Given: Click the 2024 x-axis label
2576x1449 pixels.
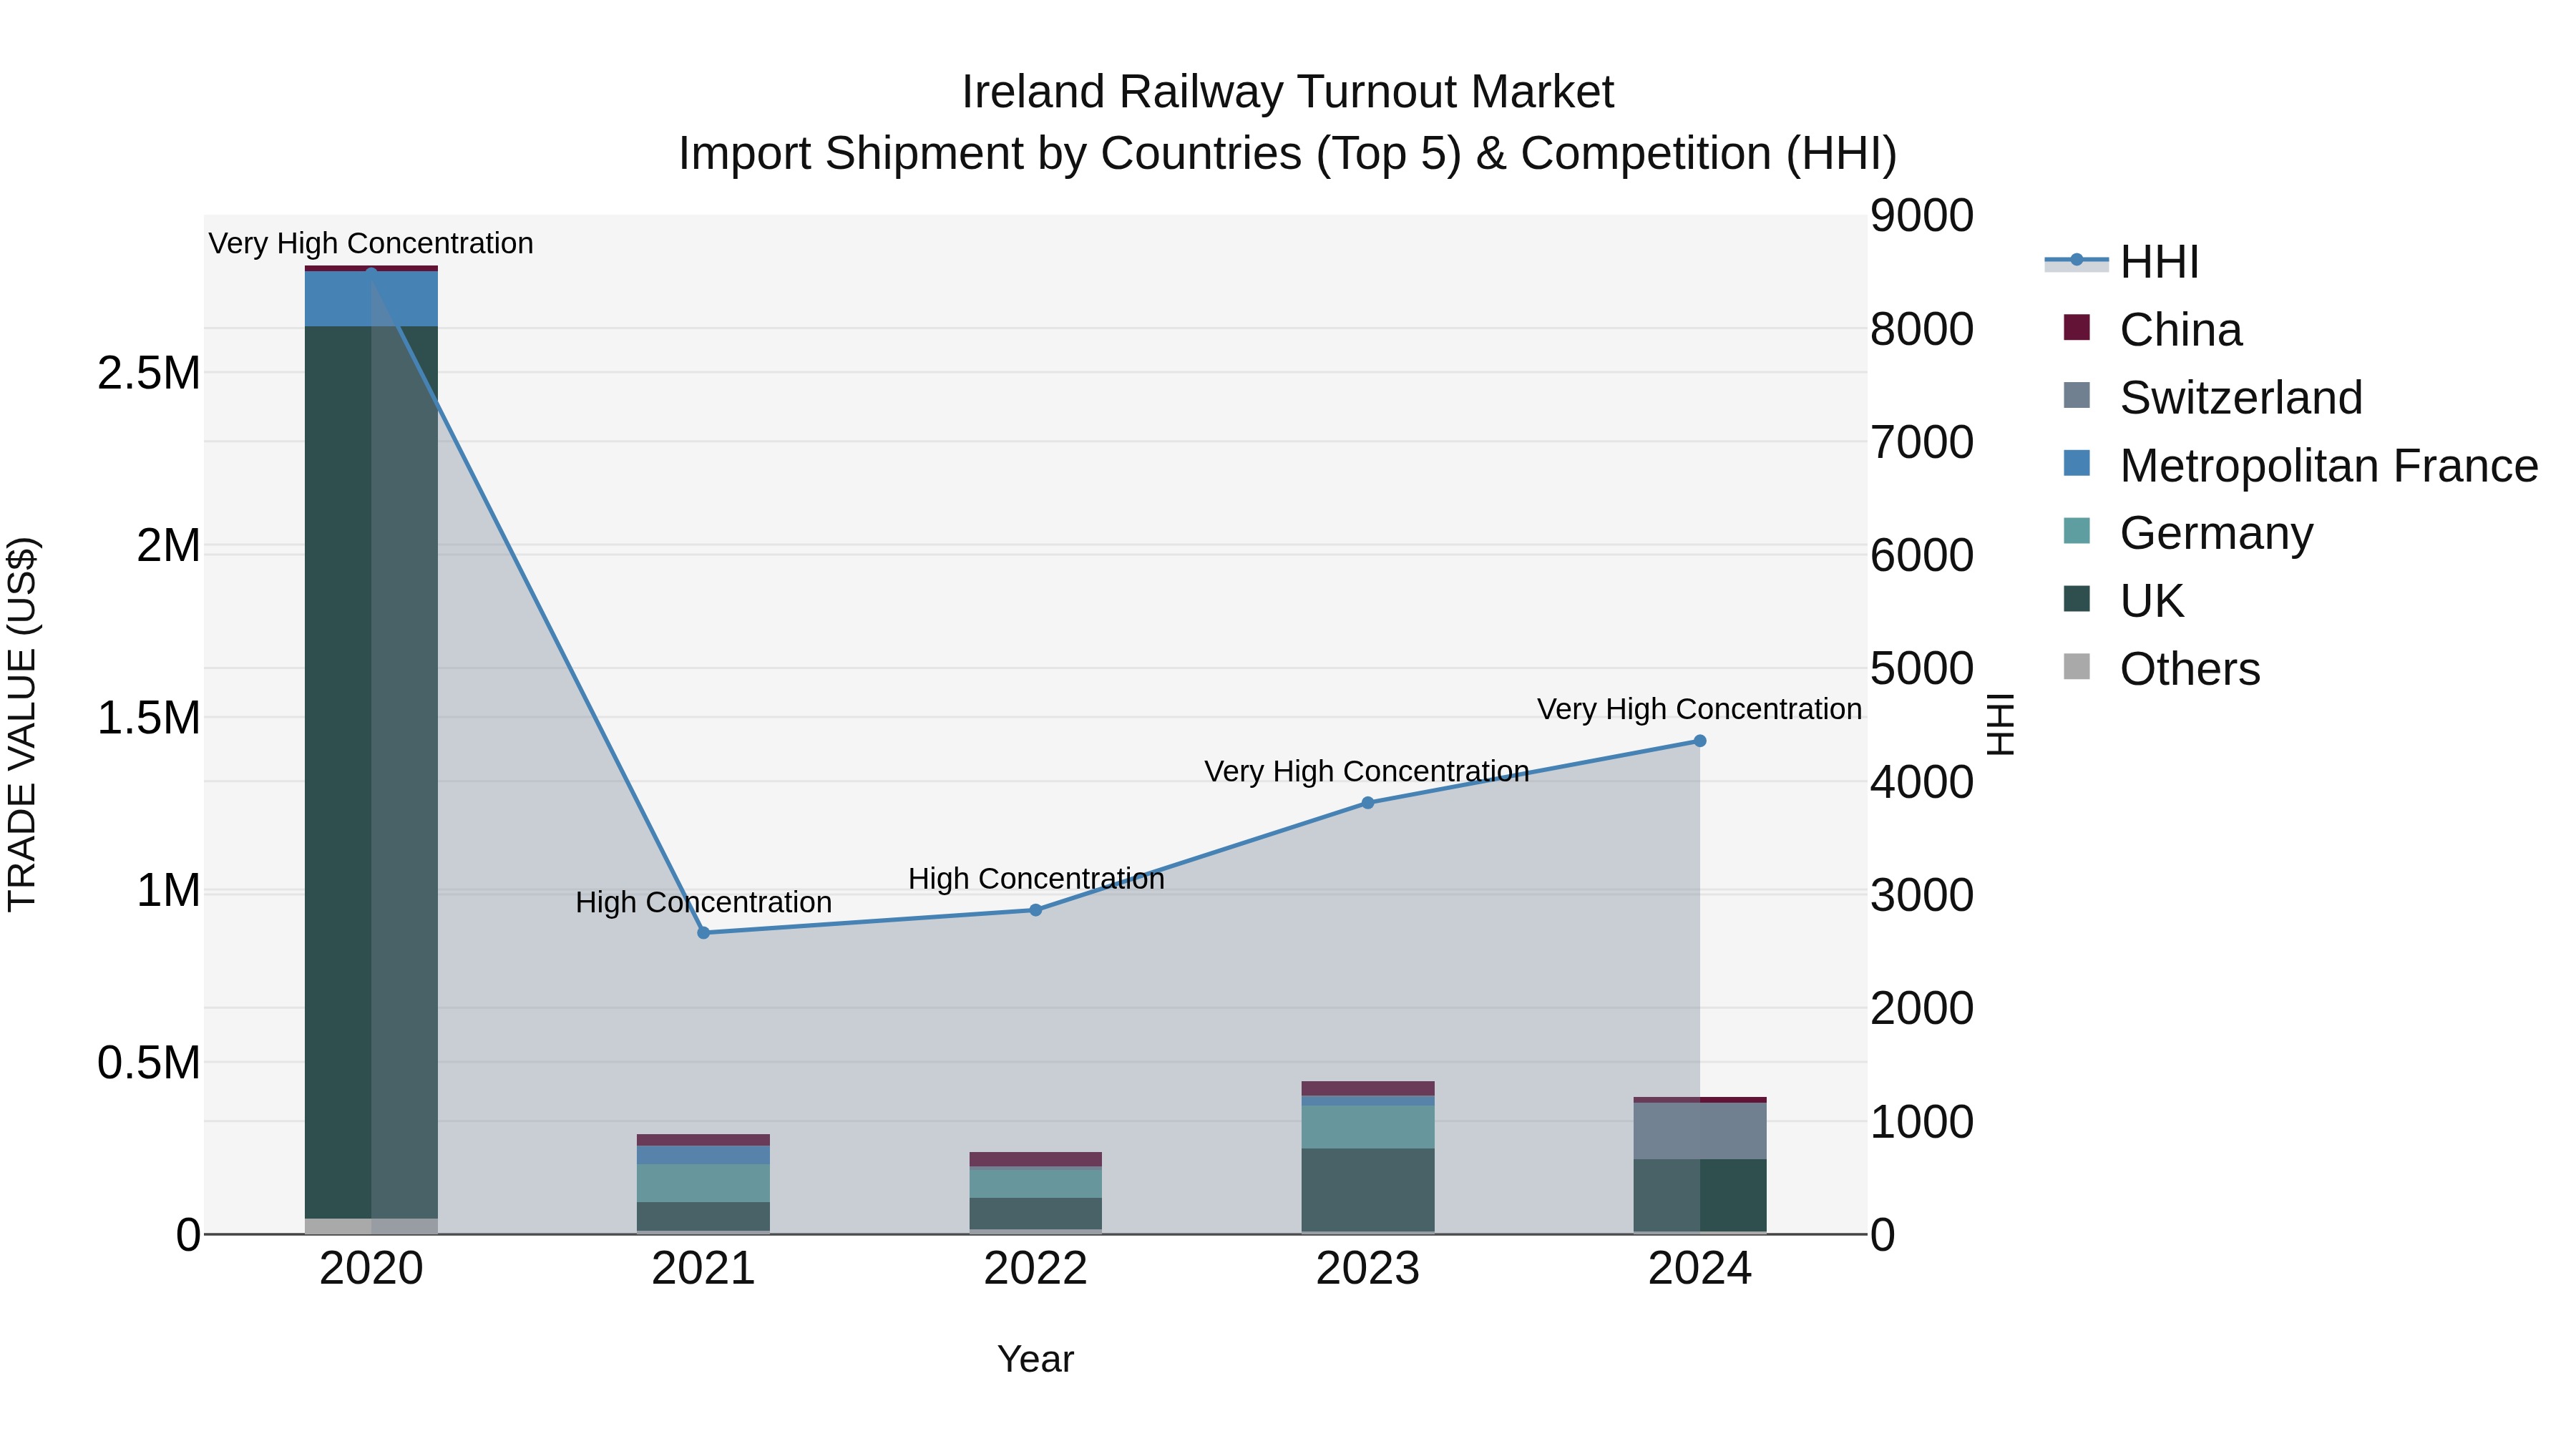Looking at the screenshot, I should pos(1700,1269).
